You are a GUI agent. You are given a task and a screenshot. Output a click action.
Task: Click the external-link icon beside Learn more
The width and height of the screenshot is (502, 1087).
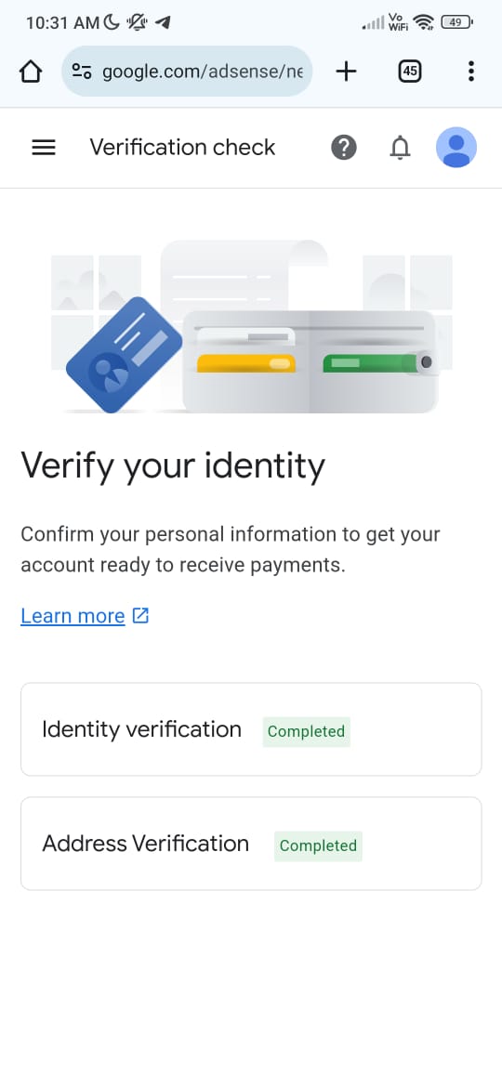[x=140, y=615]
